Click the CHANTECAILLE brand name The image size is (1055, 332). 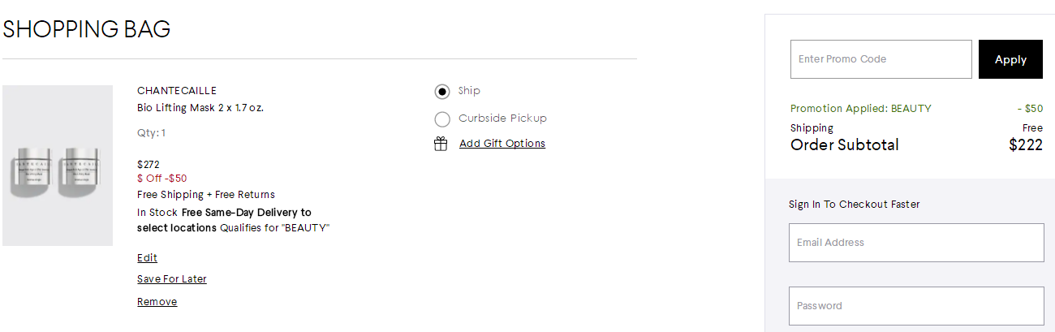click(x=177, y=91)
